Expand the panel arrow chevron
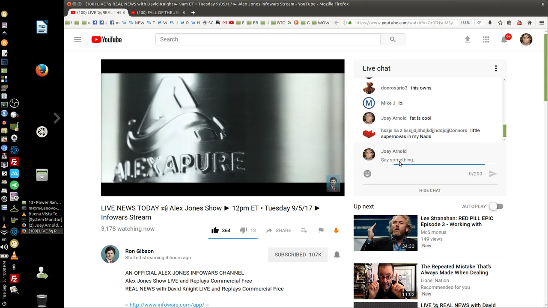 point(57,118)
